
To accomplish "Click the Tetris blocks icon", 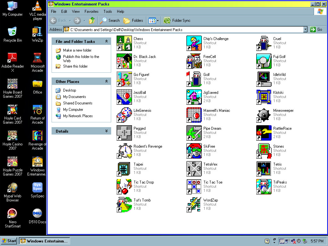I will 264,169.
